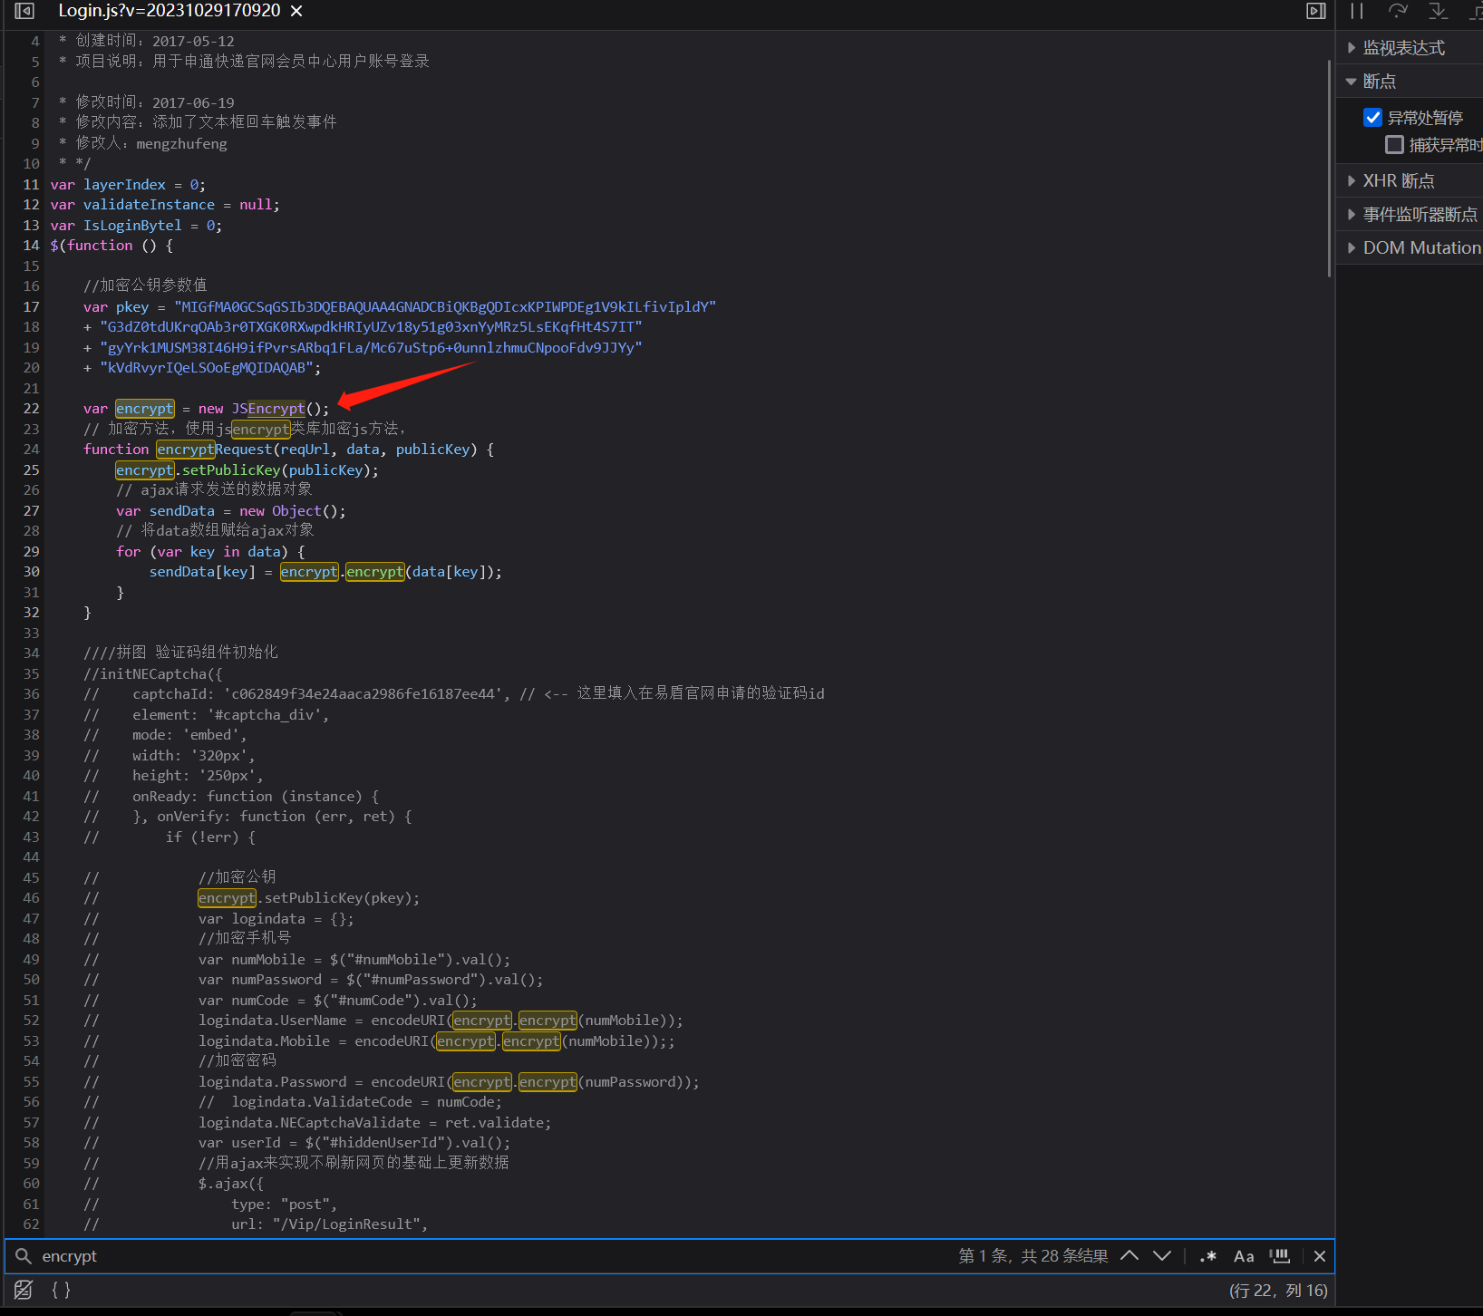Toggle regular expression search
The height and width of the screenshot is (1316, 1483).
[x=1207, y=1256]
